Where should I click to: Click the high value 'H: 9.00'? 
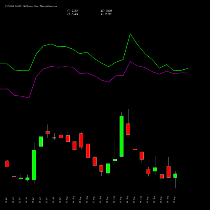click(106, 11)
